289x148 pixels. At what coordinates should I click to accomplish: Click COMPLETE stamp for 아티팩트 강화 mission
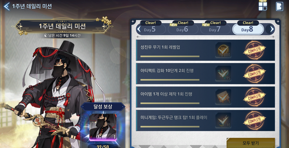pyautogui.click(x=255, y=73)
